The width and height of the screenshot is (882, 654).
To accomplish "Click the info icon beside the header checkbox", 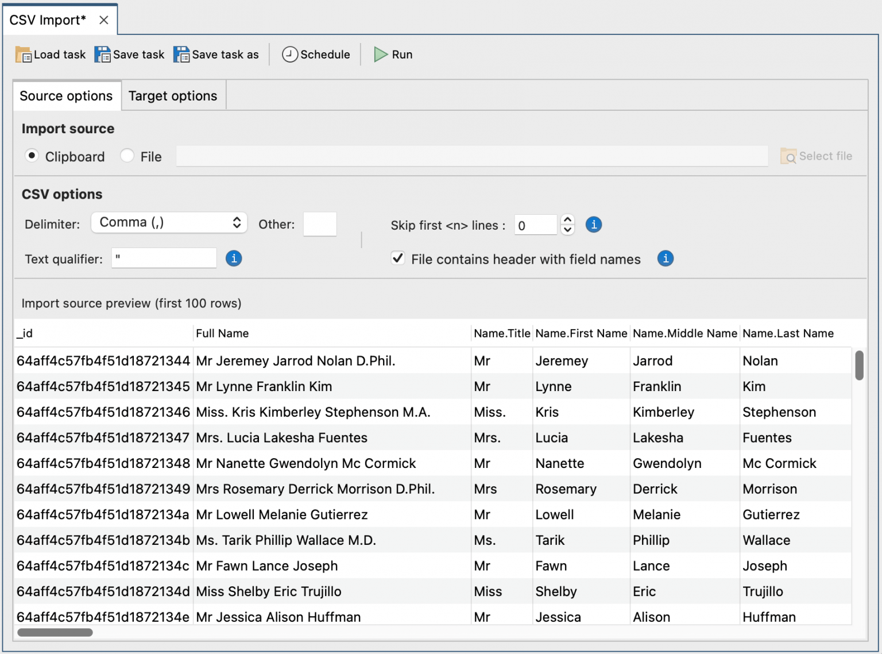I will point(665,258).
